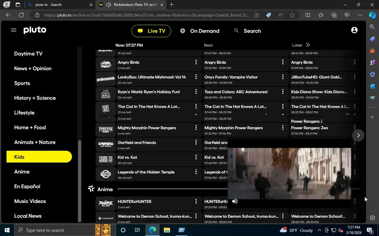Viewport: 379px width, 236px height.
Task: Open Edge settings and more menu
Action: click(x=360, y=15)
